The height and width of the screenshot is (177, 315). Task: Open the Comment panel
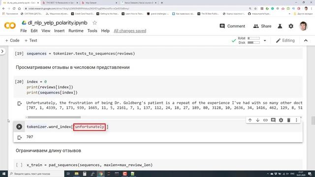(x=232, y=26)
